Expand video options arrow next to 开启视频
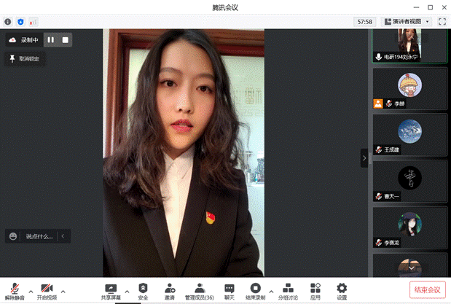This screenshot has width=451, height=304. point(63,290)
